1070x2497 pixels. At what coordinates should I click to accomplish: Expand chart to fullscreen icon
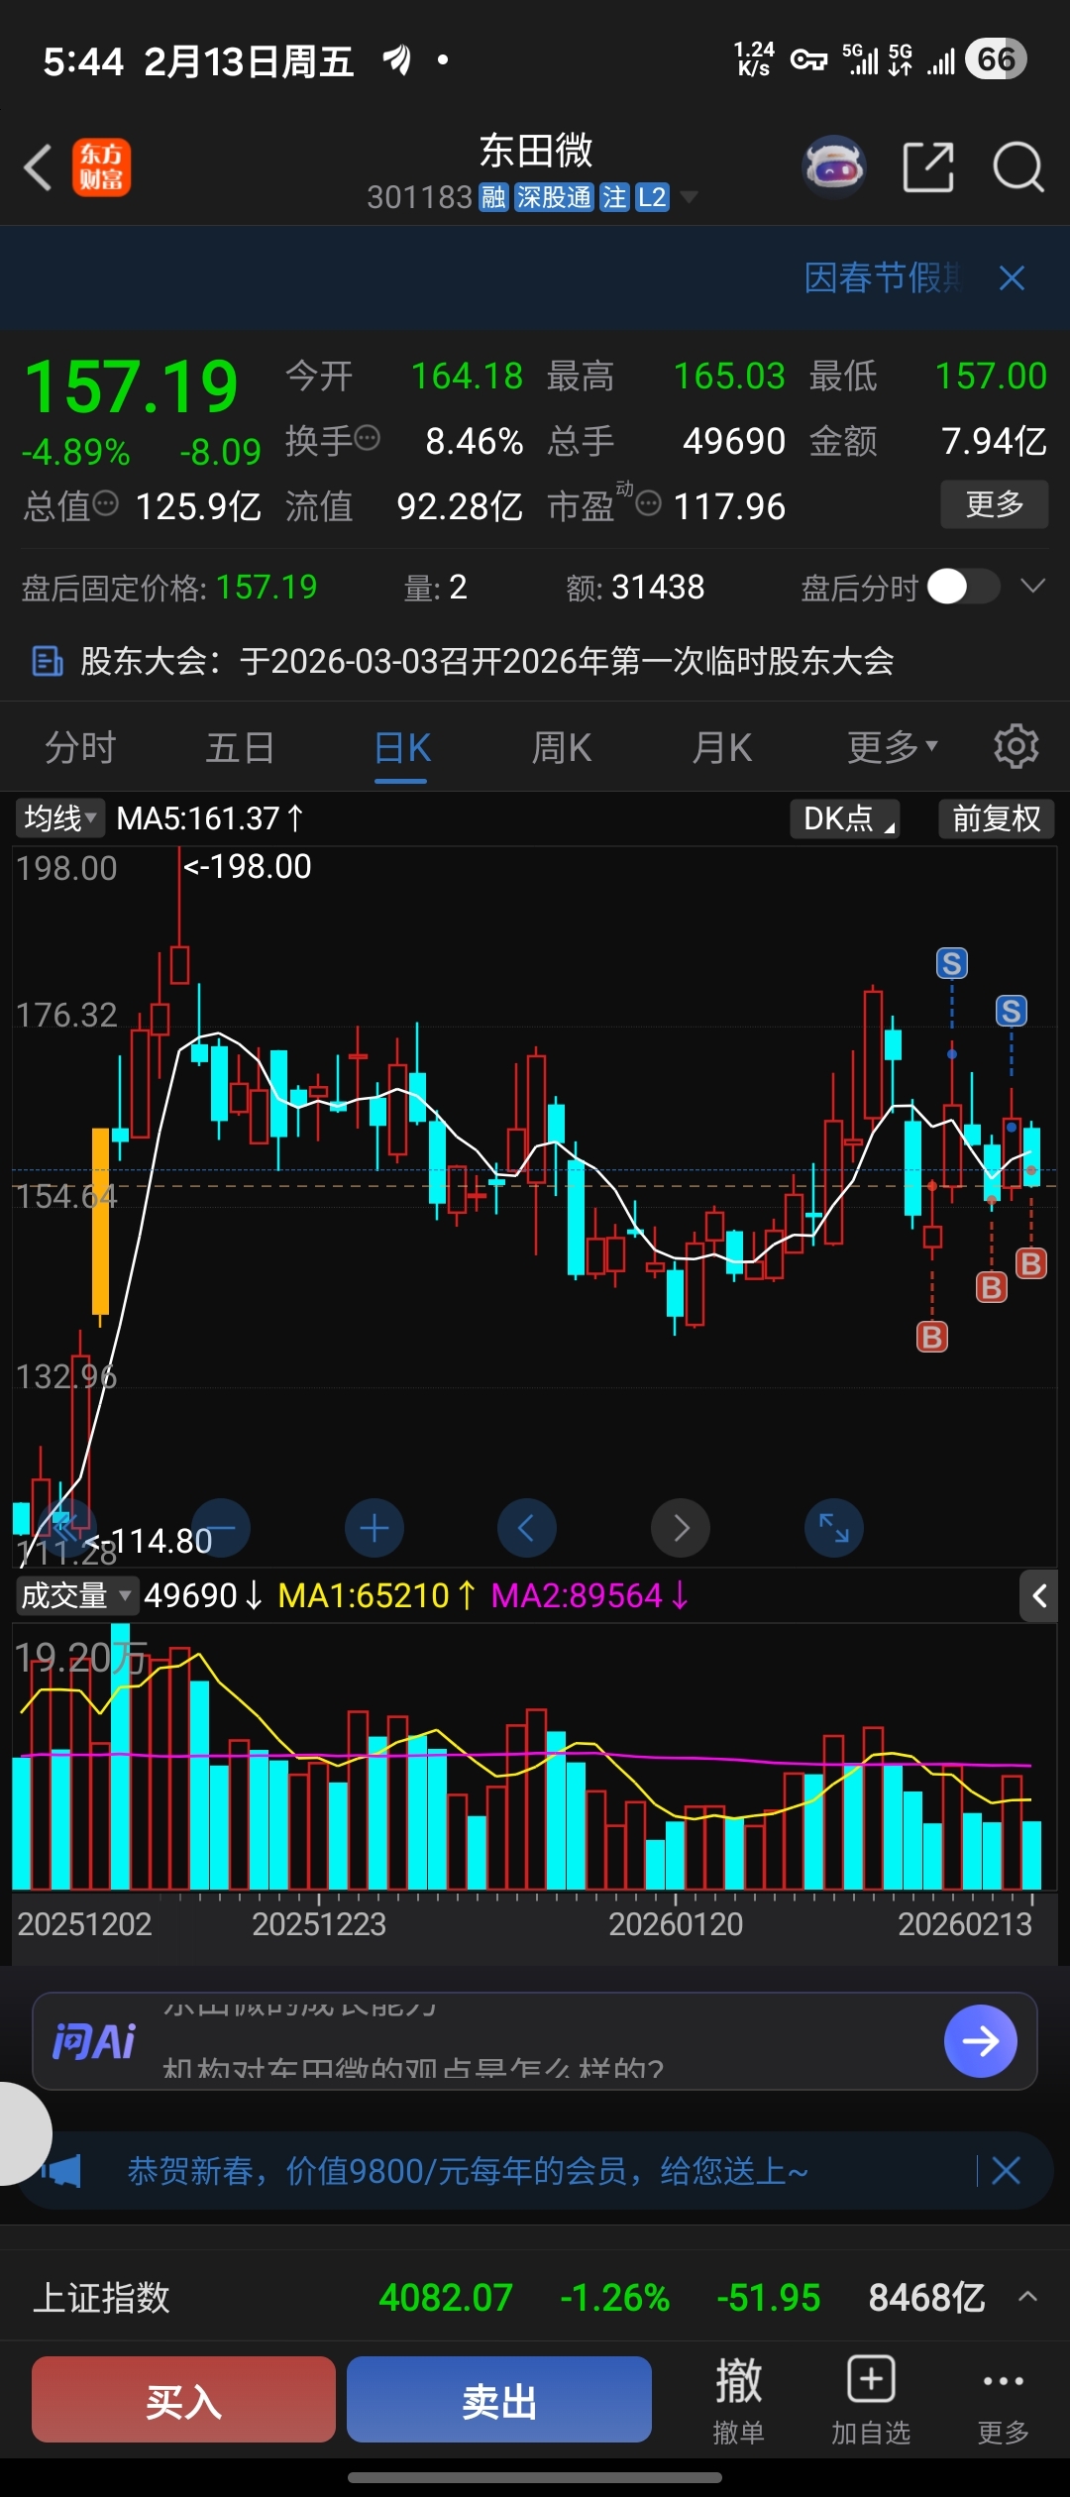[x=834, y=1528]
